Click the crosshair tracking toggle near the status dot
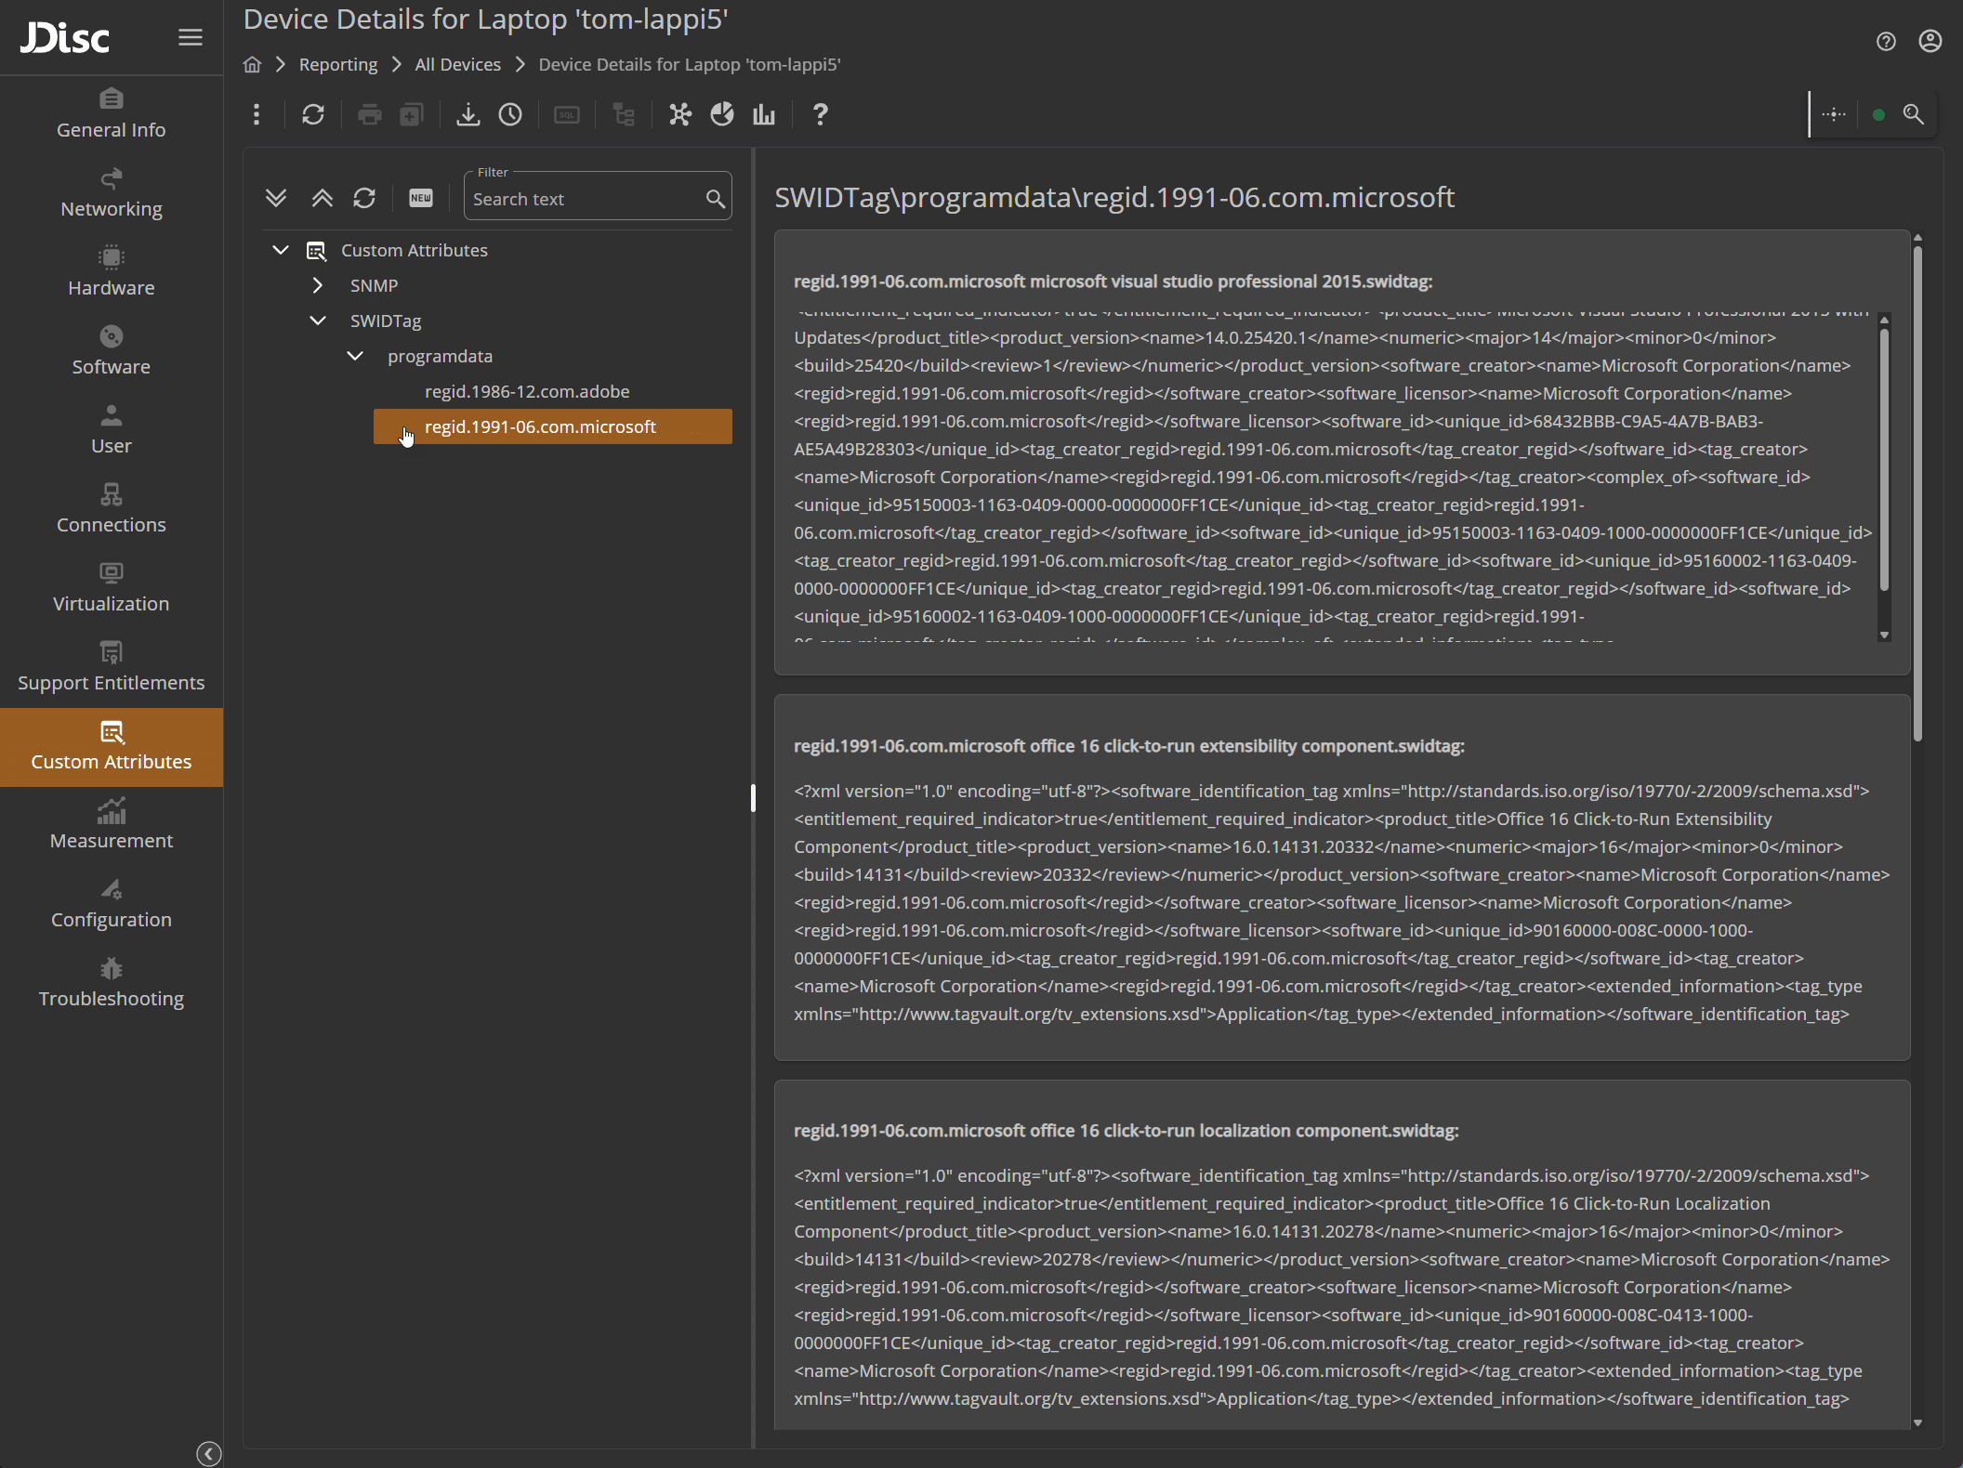 click(1835, 114)
